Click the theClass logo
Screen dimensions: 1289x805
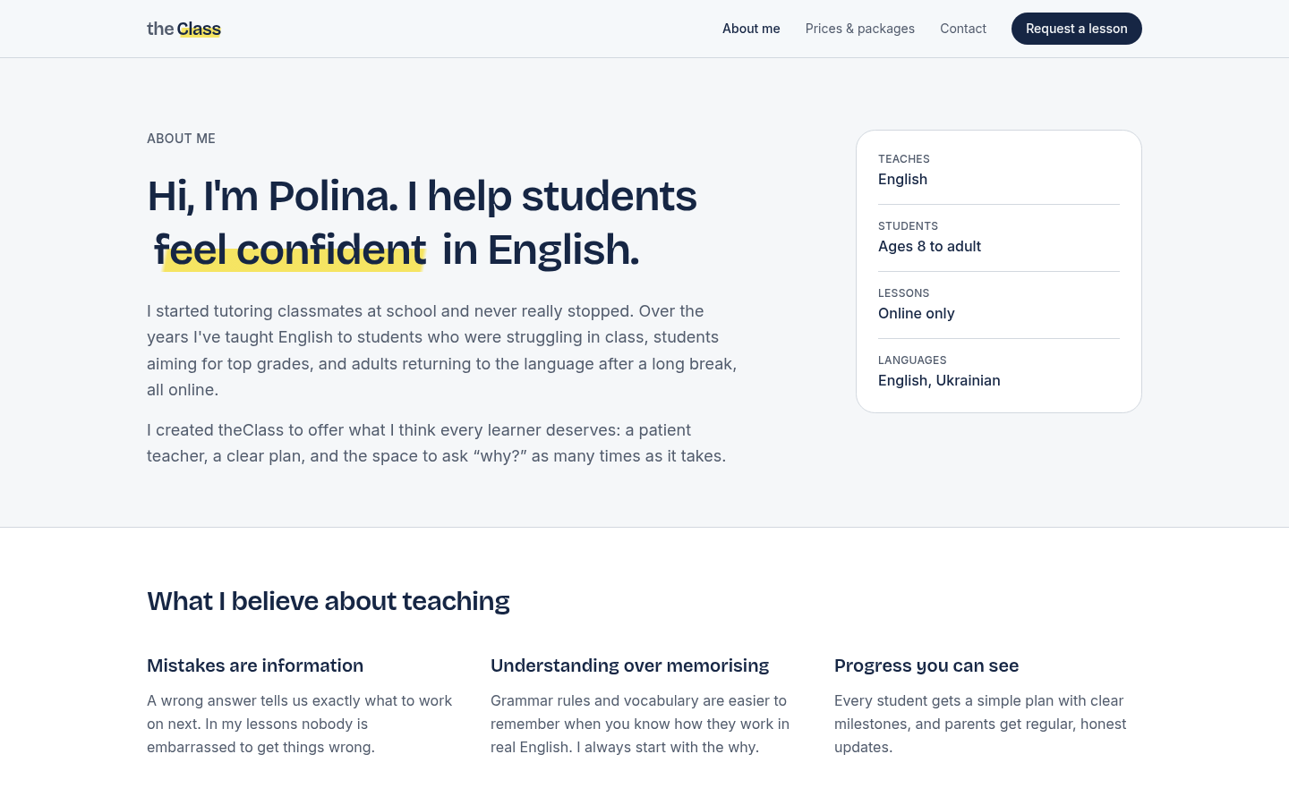pos(184,29)
